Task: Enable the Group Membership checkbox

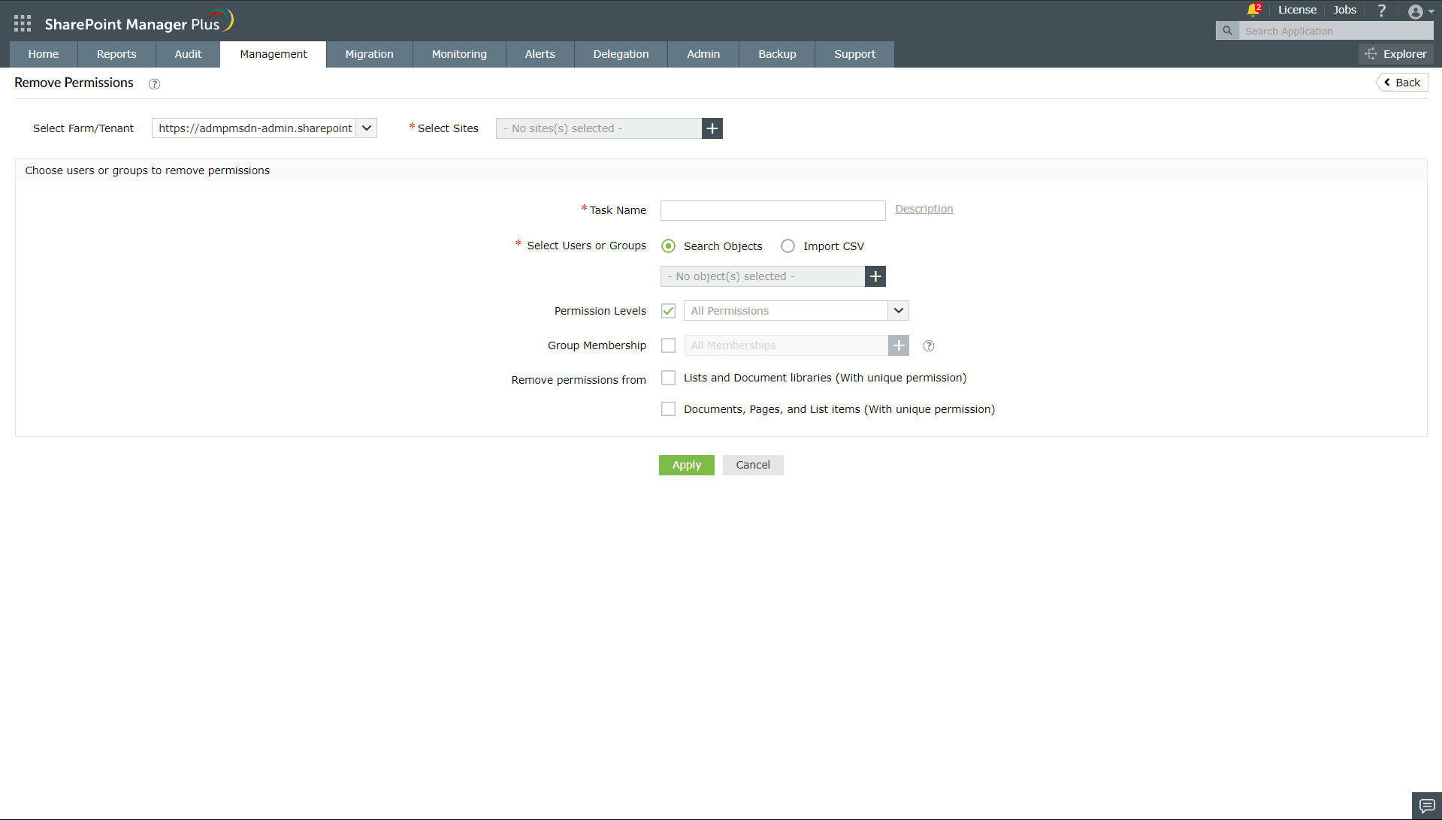Action: (x=668, y=345)
